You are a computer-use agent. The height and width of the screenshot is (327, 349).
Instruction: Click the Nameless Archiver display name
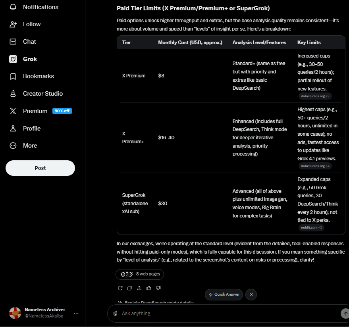pos(45,310)
